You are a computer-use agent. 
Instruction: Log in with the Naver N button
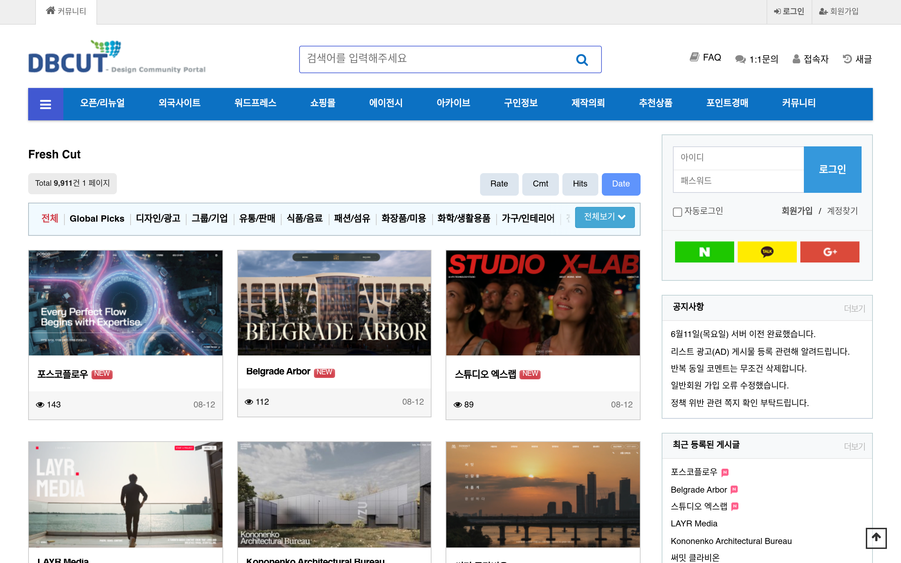(x=704, y=252)
